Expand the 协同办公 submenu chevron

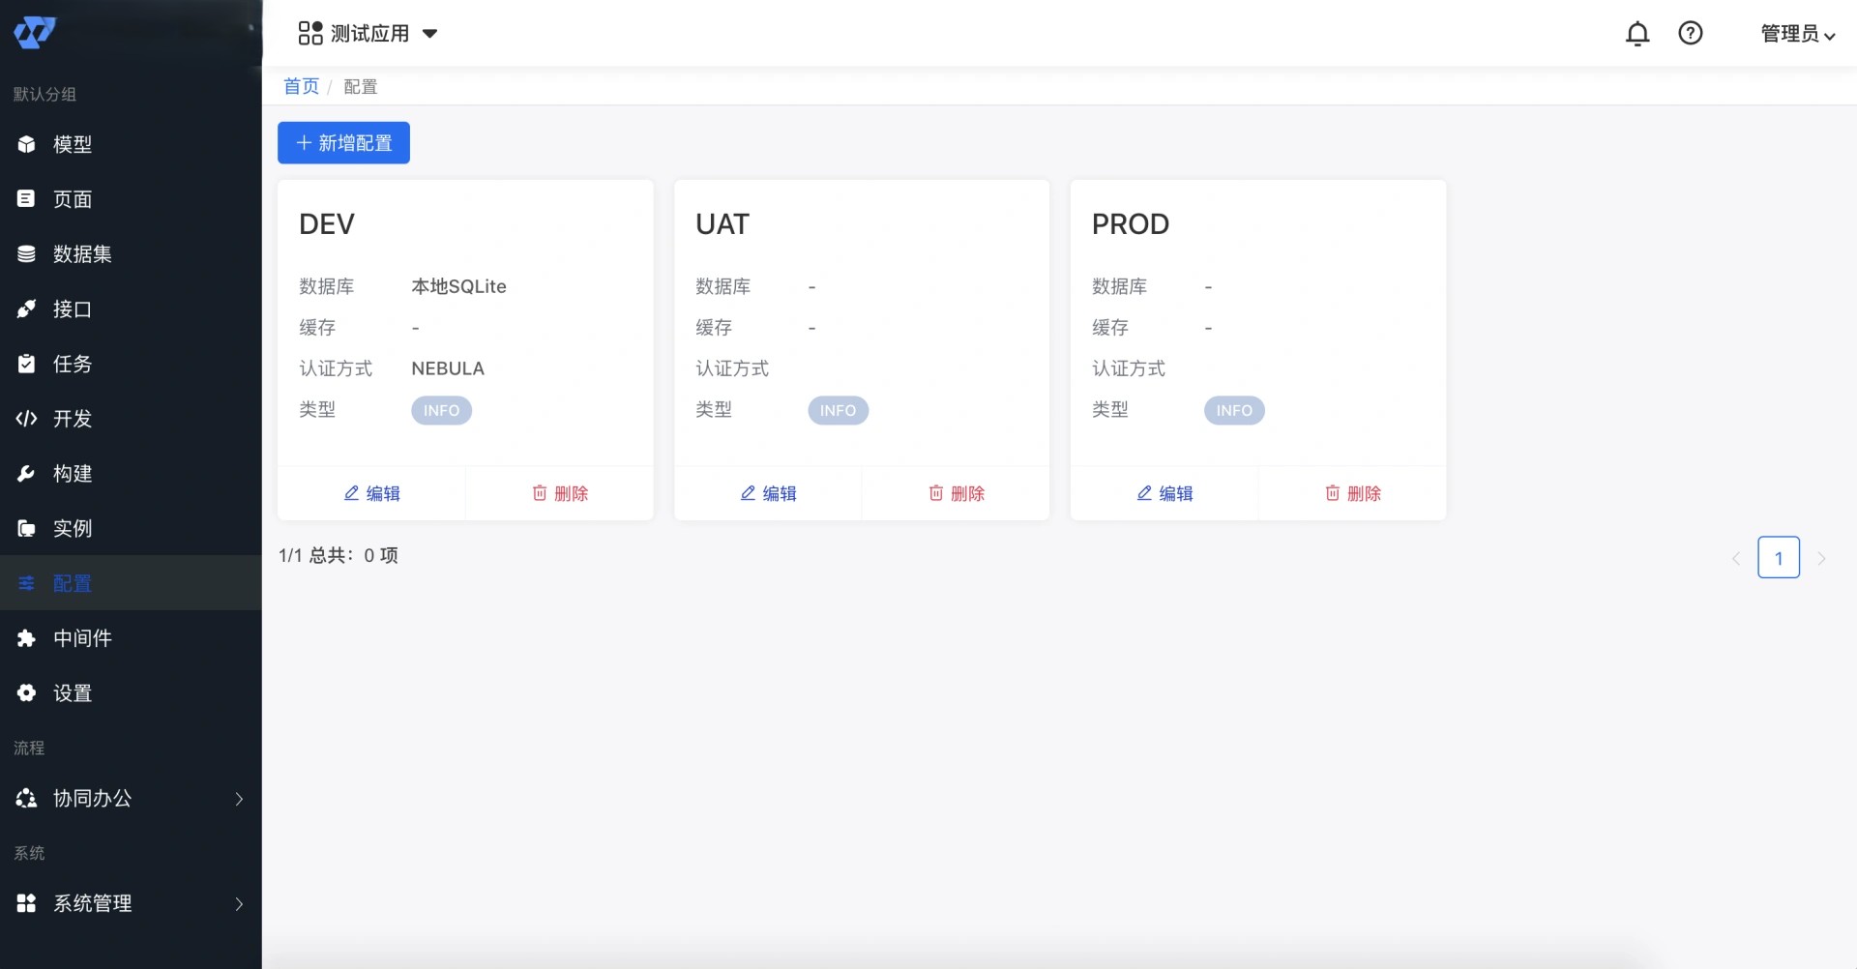239,799
